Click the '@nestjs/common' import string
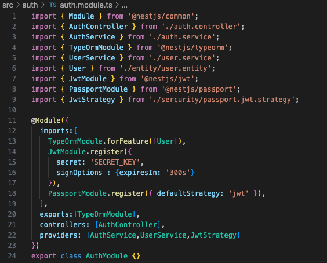The height and width of the screenshot is (263, 327). point(161,16)
